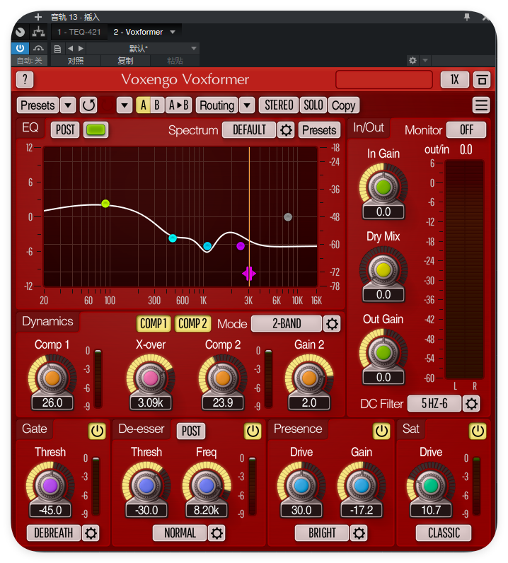Open Spectrum settings gear icon
This screenshot has width=508, height=563.
[x=286, y=130]
